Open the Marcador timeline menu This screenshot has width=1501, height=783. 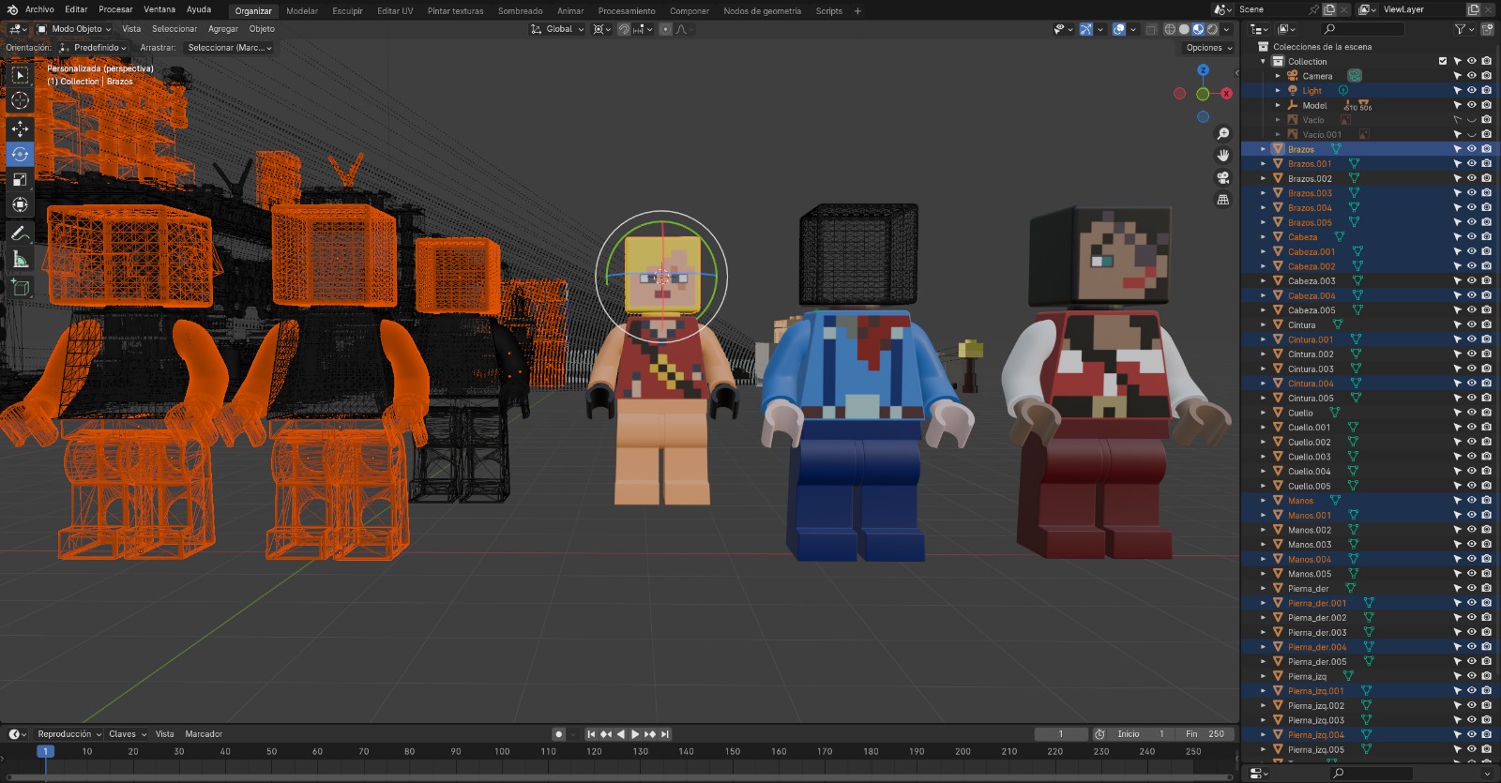click(x=204, y=734)
